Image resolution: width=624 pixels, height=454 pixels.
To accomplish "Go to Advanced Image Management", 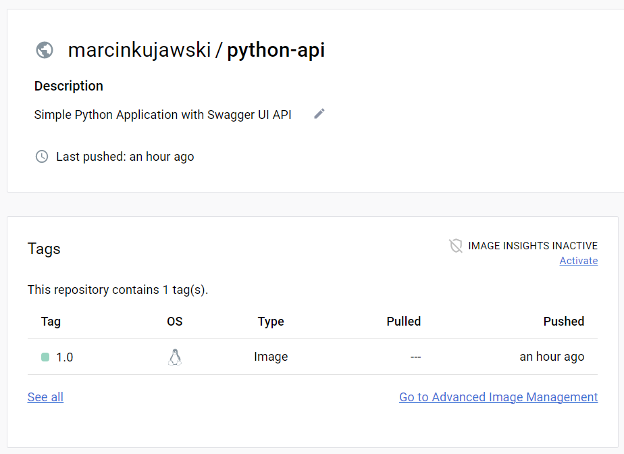I will (x=498, y=397).
